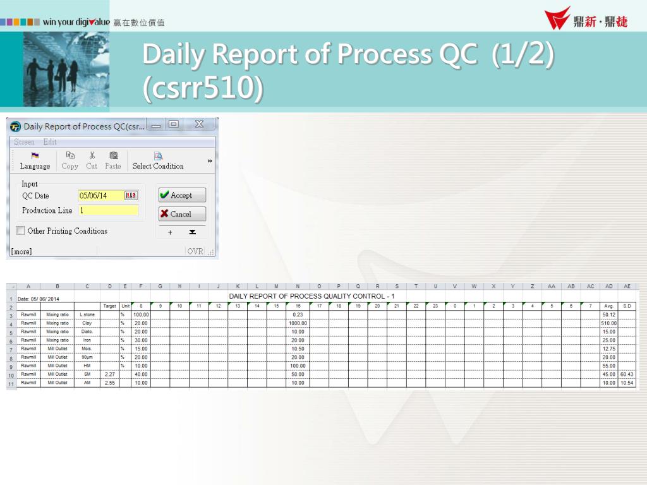This screenshot has width=647, height=485.
Task: Close the Daily Report dialog
Action: click(199, 124)
